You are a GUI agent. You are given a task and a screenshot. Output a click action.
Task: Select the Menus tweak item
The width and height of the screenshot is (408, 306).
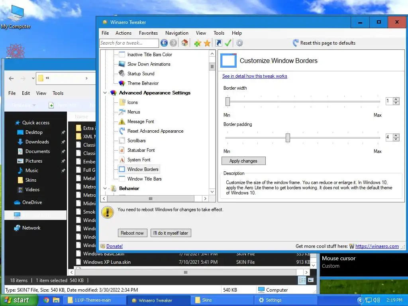[x=134, y=112]
